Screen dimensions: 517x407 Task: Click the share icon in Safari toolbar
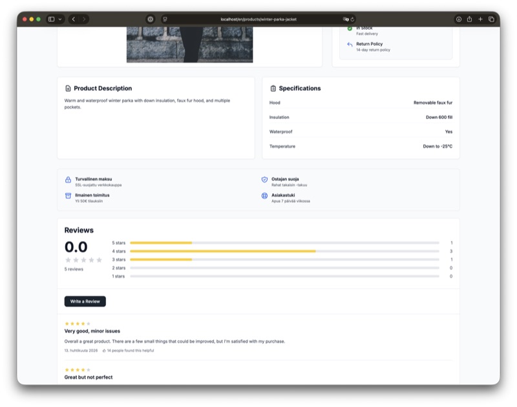point(470,19)
